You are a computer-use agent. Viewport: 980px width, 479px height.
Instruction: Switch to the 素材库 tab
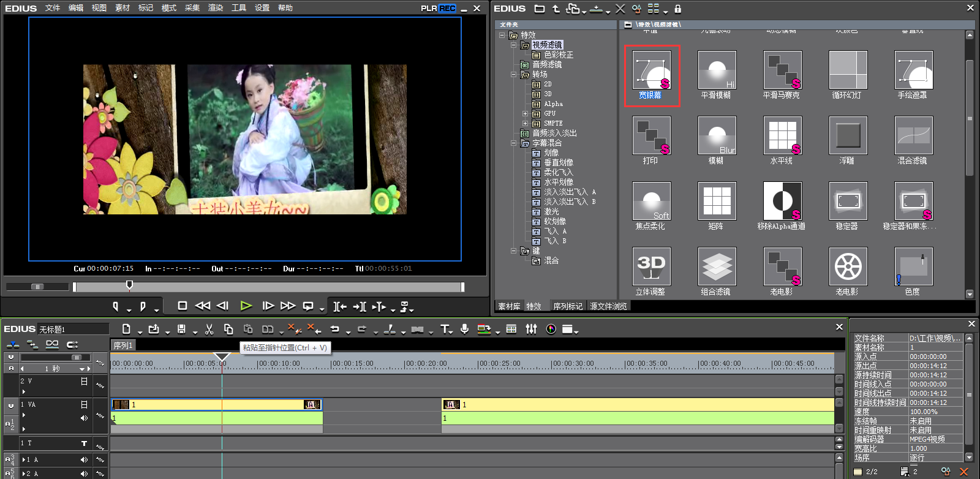click(509, 306)
